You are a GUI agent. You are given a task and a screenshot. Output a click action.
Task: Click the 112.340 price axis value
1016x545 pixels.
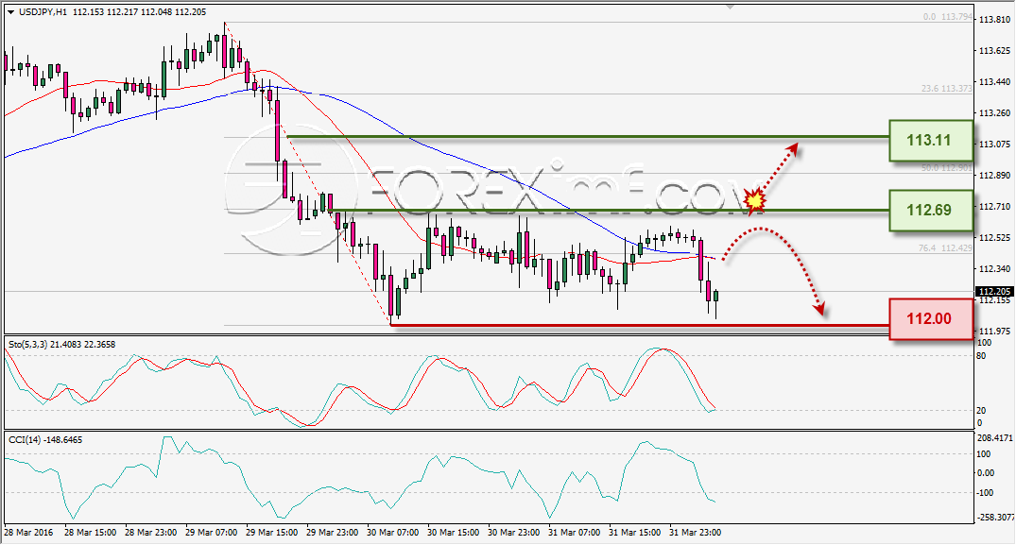pyautogui.click(x=994, y=268)
